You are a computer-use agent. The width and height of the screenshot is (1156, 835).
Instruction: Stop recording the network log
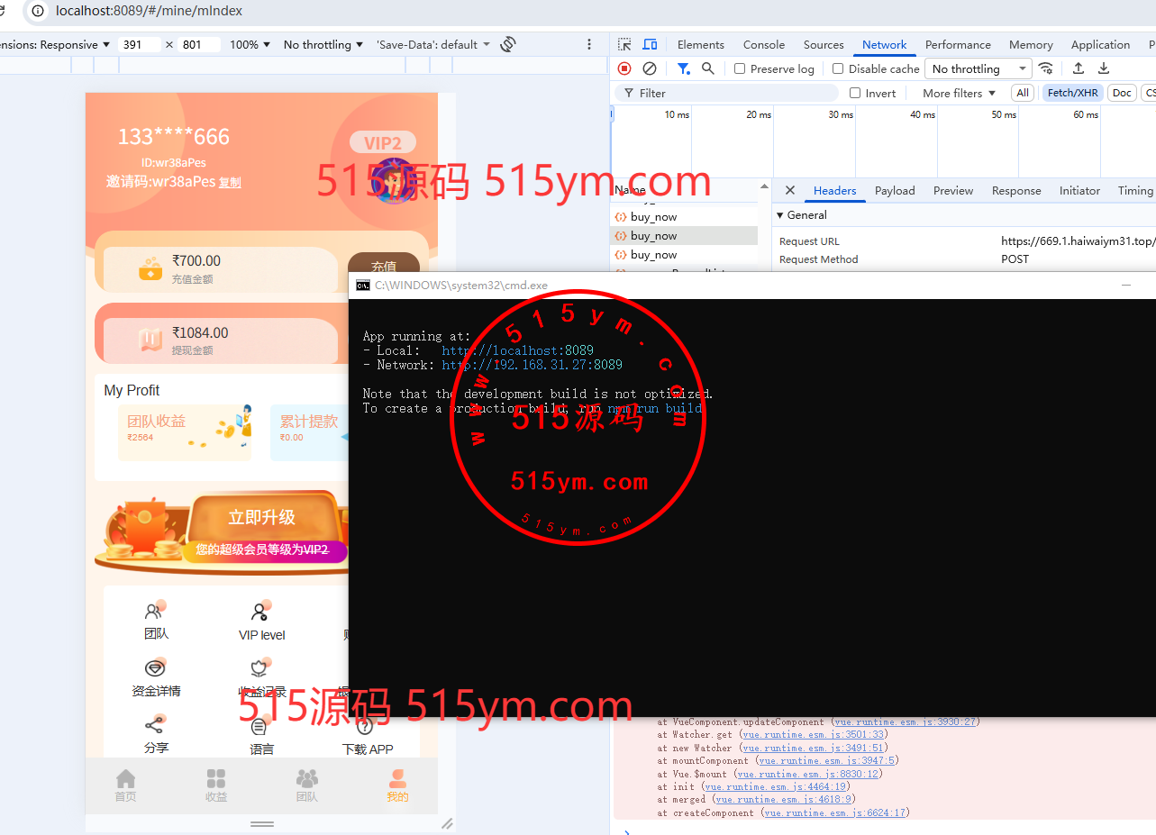tap(624, 68)
